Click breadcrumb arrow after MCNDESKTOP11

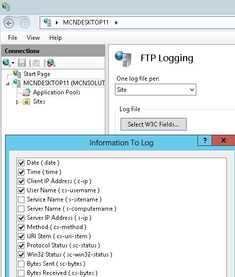[116, 22]
